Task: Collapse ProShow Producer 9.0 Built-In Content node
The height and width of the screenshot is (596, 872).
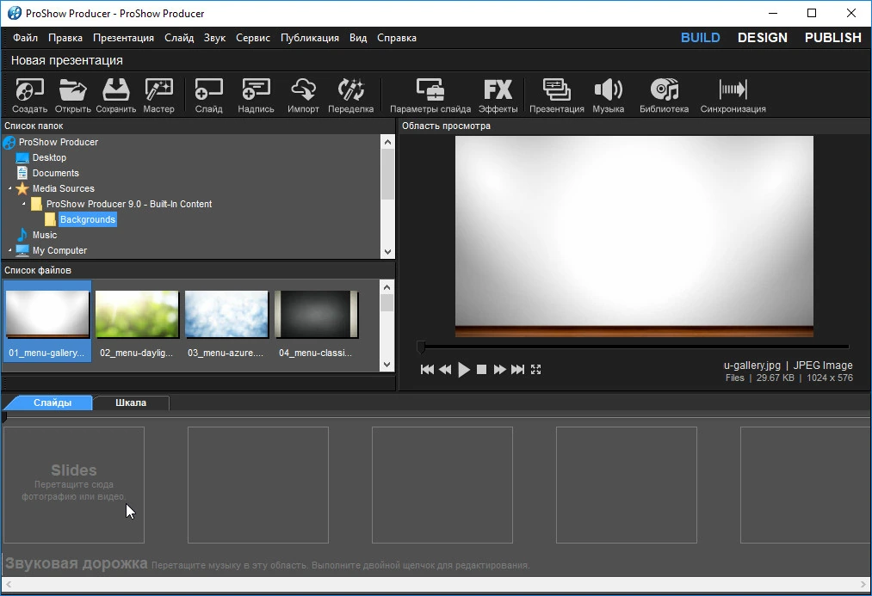Action: 23,205
